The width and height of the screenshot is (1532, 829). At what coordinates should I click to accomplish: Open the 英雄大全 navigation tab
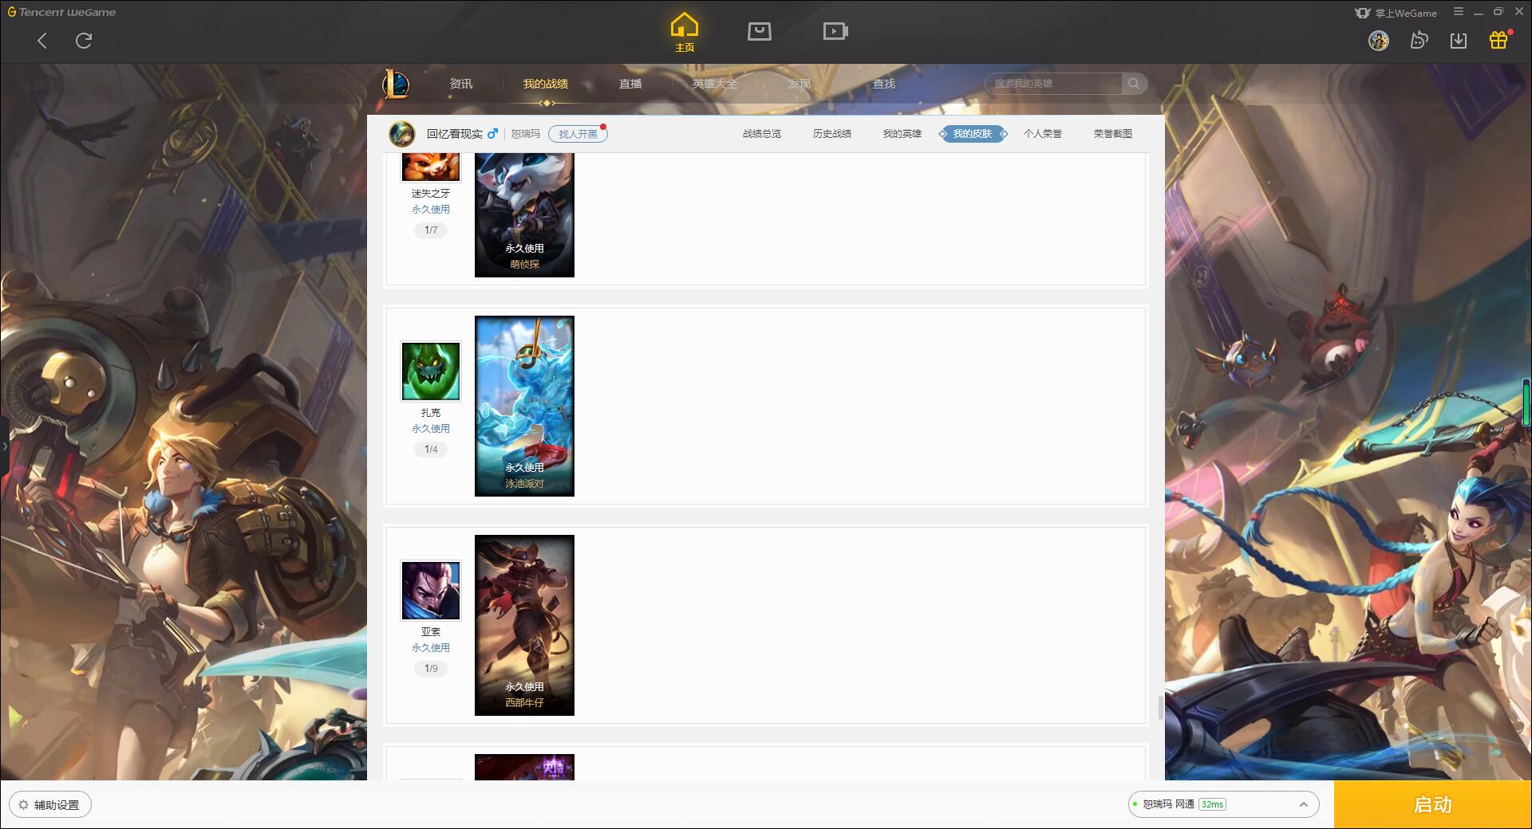(715, 84)
